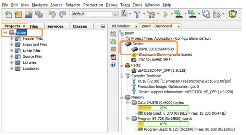Viewport: 246px width, 135px height.
Task: Open the Read Device Memory dropdown arrow
Action: (x=199, y=14)
